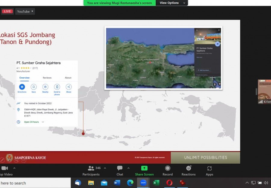Click the red LIVE indicator
271x188 pixels.
click(7, 11)
